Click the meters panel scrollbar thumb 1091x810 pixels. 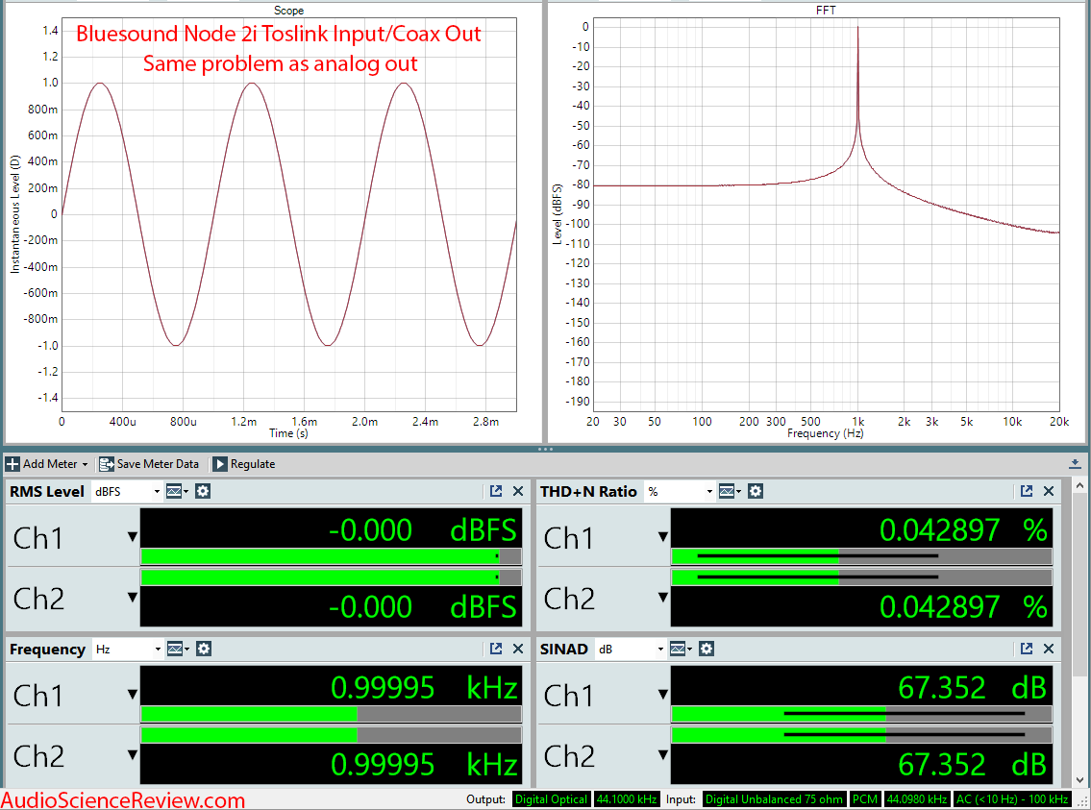point(1079,584)
